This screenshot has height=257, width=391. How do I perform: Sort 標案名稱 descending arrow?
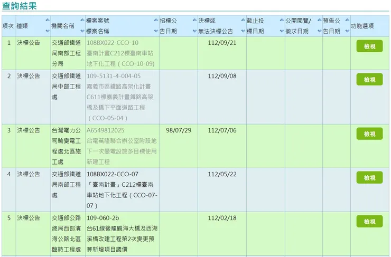pyautogui.click(x=156, y=31)
